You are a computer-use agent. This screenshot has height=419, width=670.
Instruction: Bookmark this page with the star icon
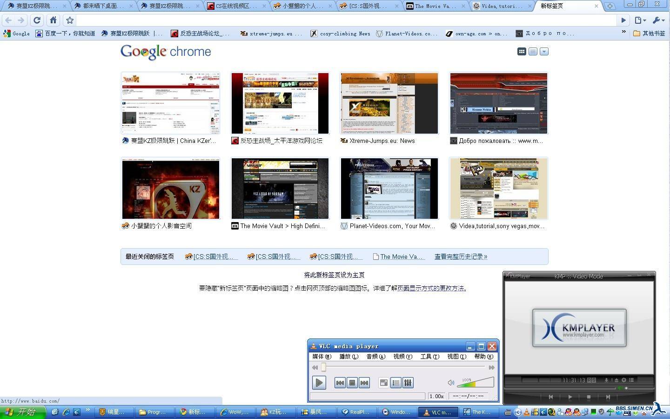70,20
